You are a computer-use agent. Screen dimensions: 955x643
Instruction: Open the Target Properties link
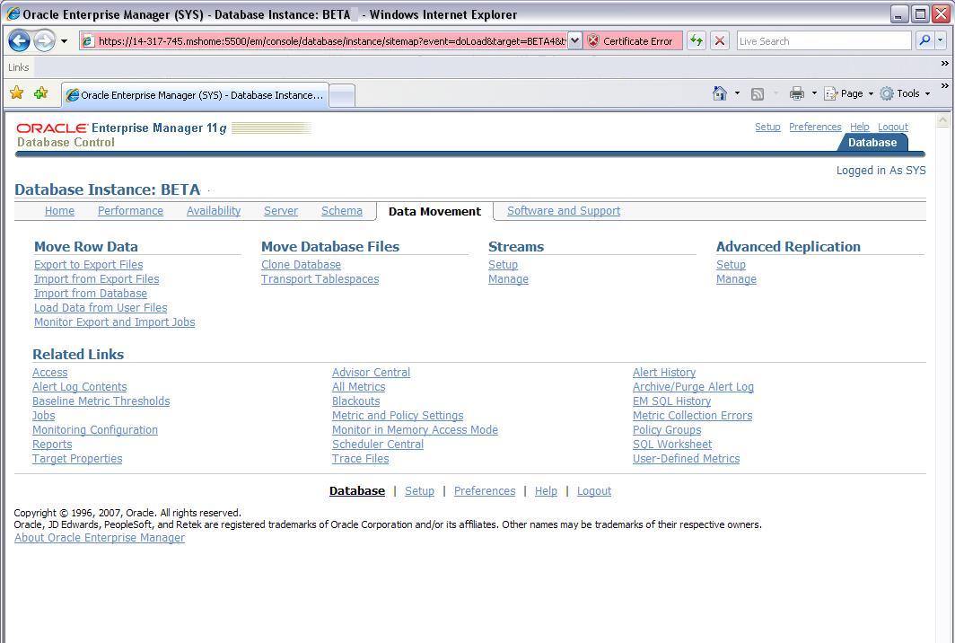coord(77,459)
